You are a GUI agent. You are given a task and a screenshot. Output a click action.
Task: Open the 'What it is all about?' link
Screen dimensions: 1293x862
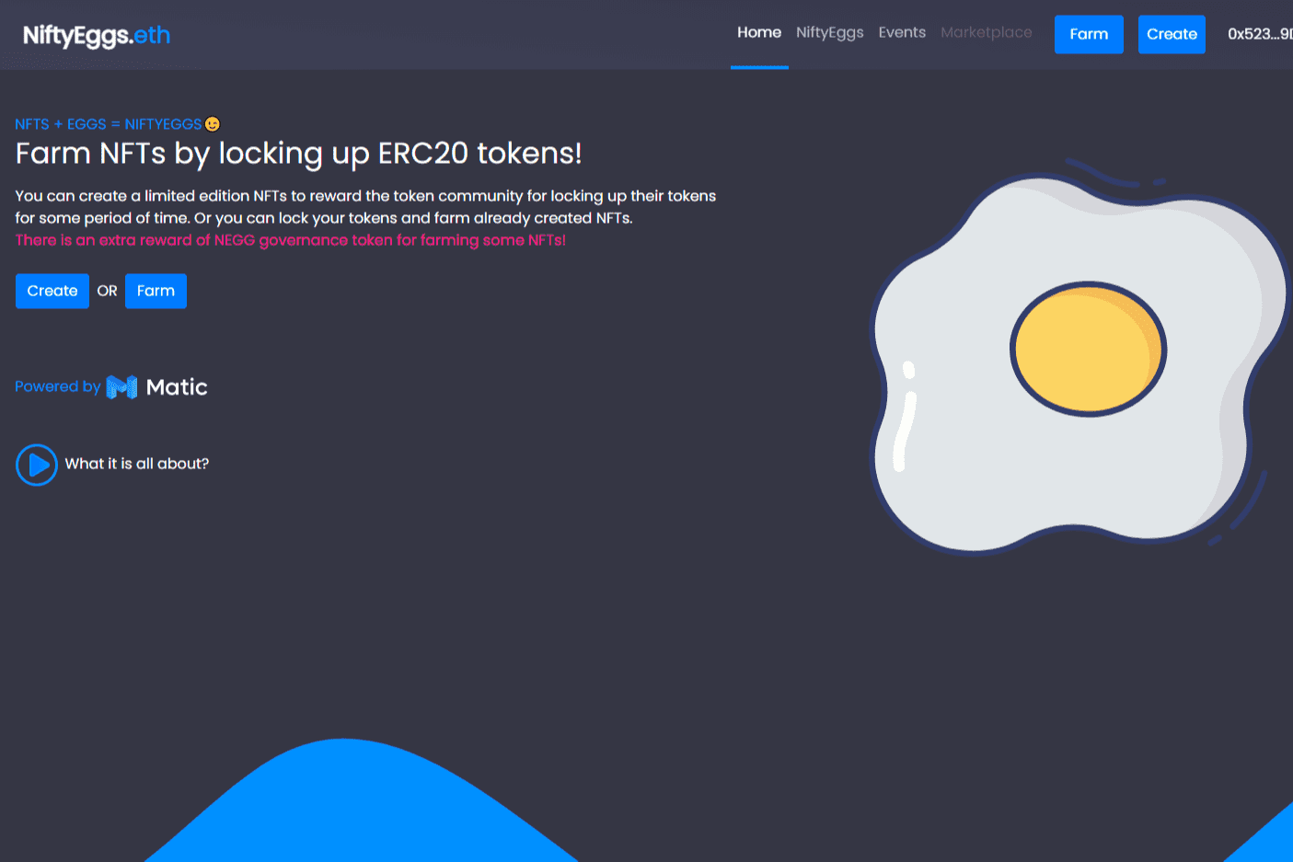click(x=136, y=464)
